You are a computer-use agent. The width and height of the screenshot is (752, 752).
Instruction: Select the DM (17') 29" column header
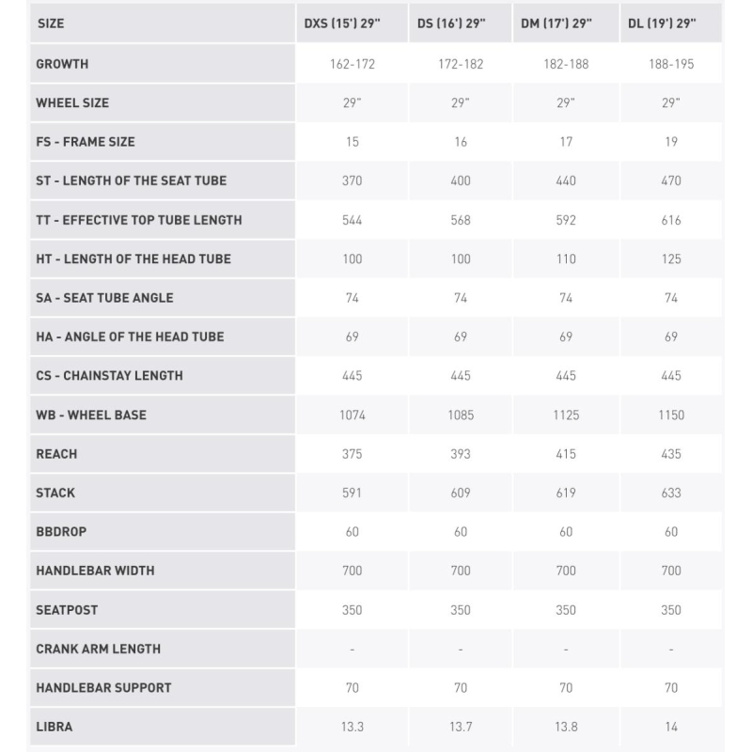tap(556, 23)
